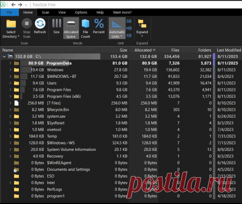
Task: Switch to File Count mode
Action: pos(85,28)
